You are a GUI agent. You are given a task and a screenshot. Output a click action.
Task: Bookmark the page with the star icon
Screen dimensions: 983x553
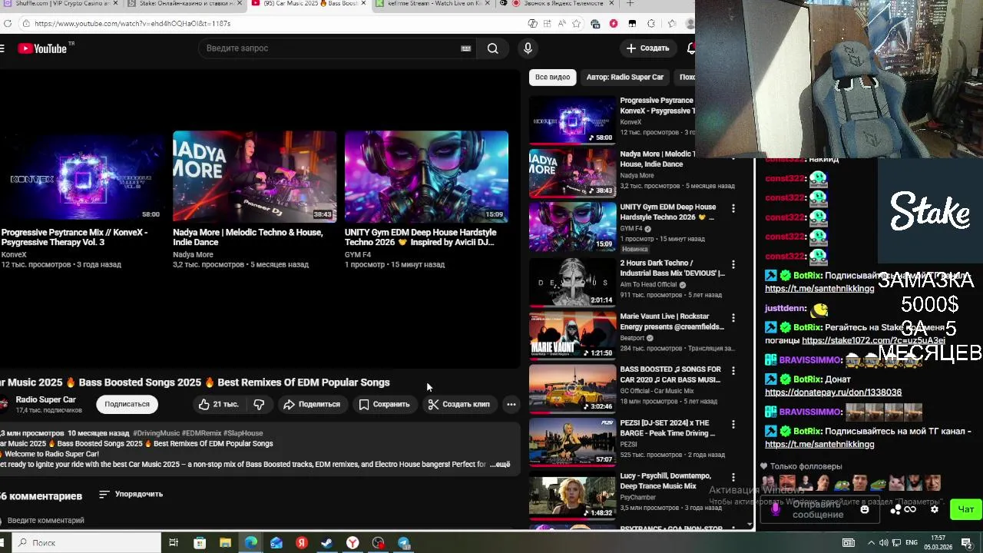[577, 24]
